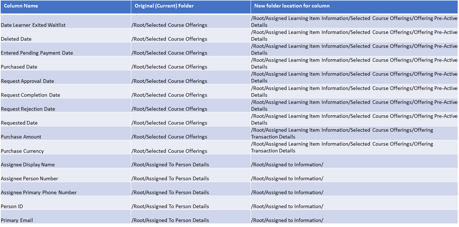459x227 pixels.
Task: Click the 'Assignee Primary Phone Number' cell
Action: pos(66,189)
